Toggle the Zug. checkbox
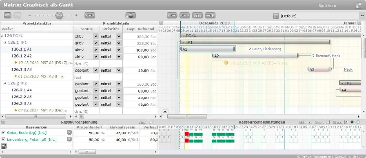The width and height of the screenshot is (366, 158). pos(150,122)
